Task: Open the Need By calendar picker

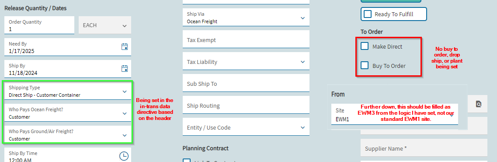Action: (x=125, y=47)
